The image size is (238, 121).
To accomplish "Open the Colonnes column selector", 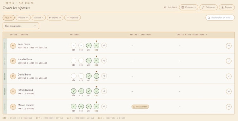I will (x=188, y=7).
